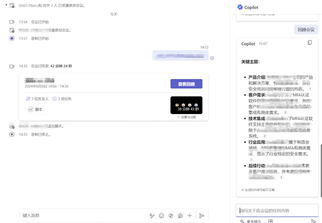
Task: Send the chat message with arrow icon
Action: (202, 215)
